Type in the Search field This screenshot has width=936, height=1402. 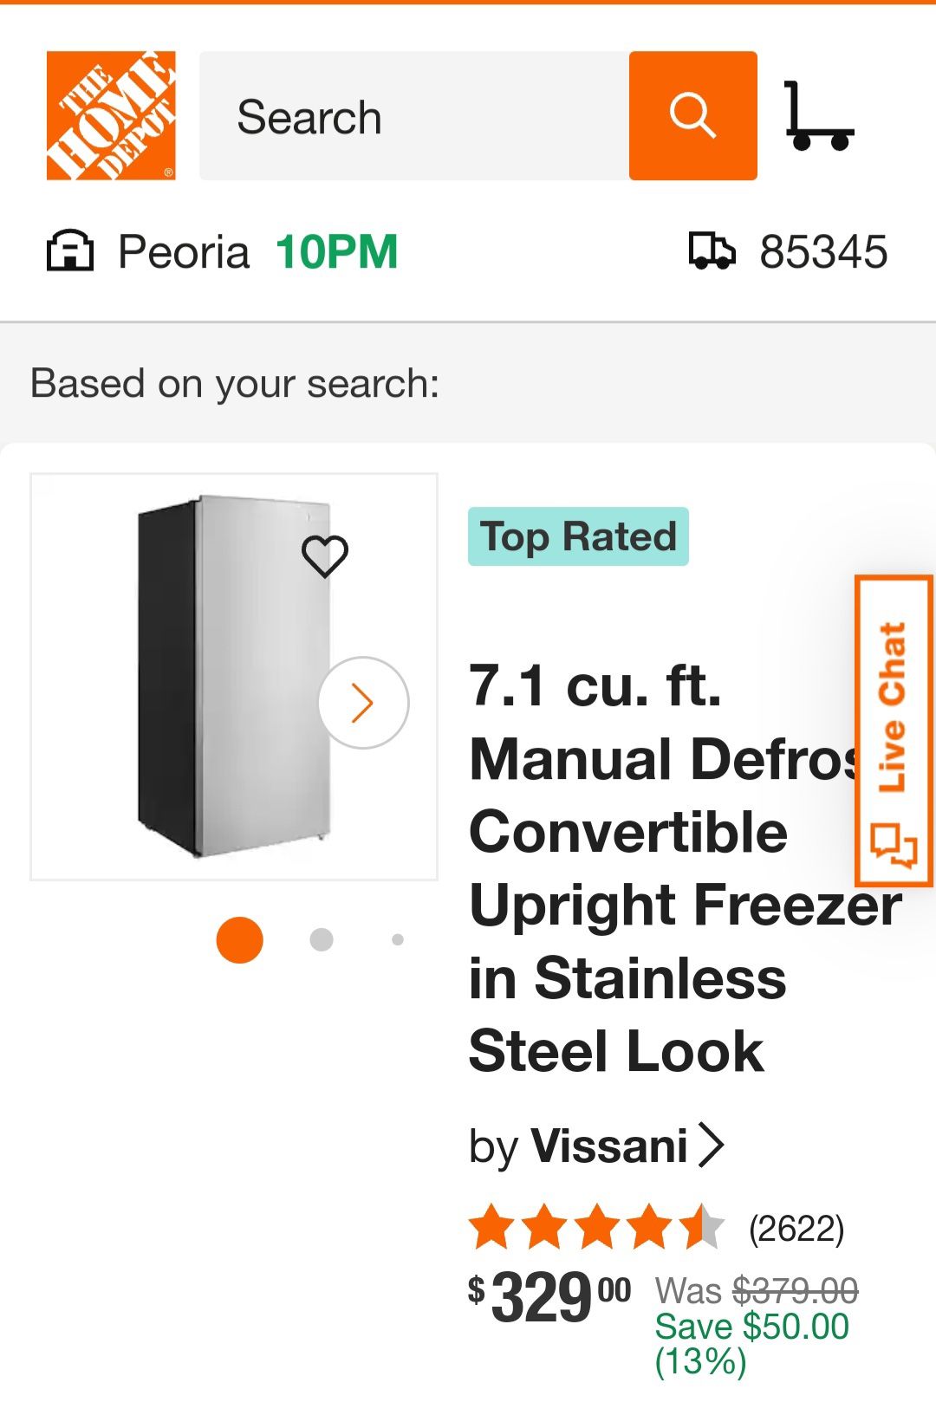(x=414, y=116)
